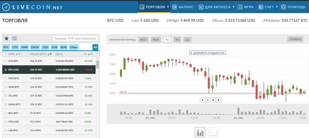Pan chart left with arrow button

point(202,100)
